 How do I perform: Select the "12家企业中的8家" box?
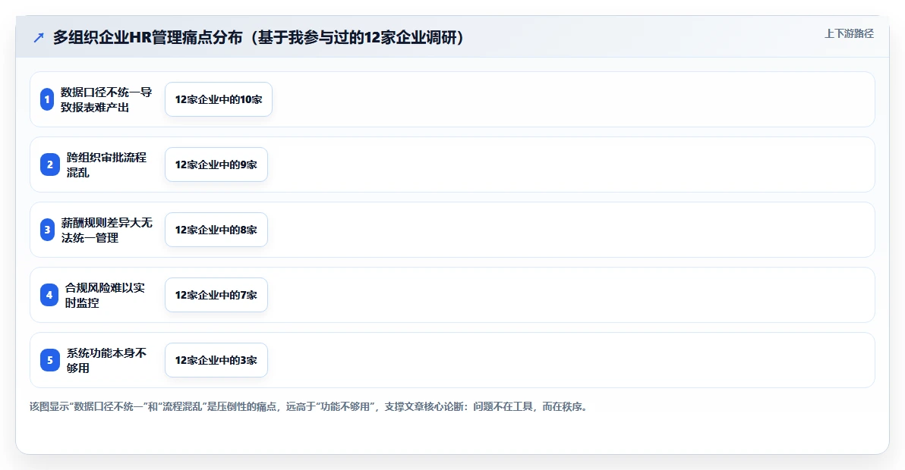(216, 230)
